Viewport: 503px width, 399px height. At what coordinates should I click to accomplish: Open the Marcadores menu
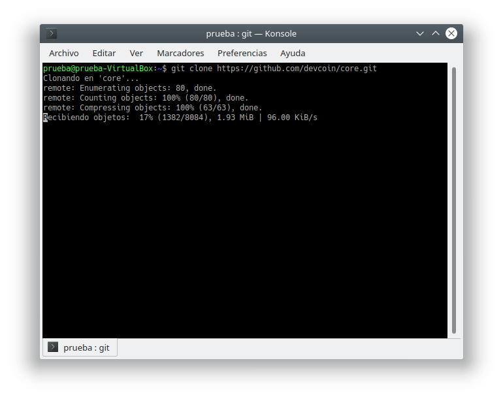pyautogui.click(x=180, y=54)
